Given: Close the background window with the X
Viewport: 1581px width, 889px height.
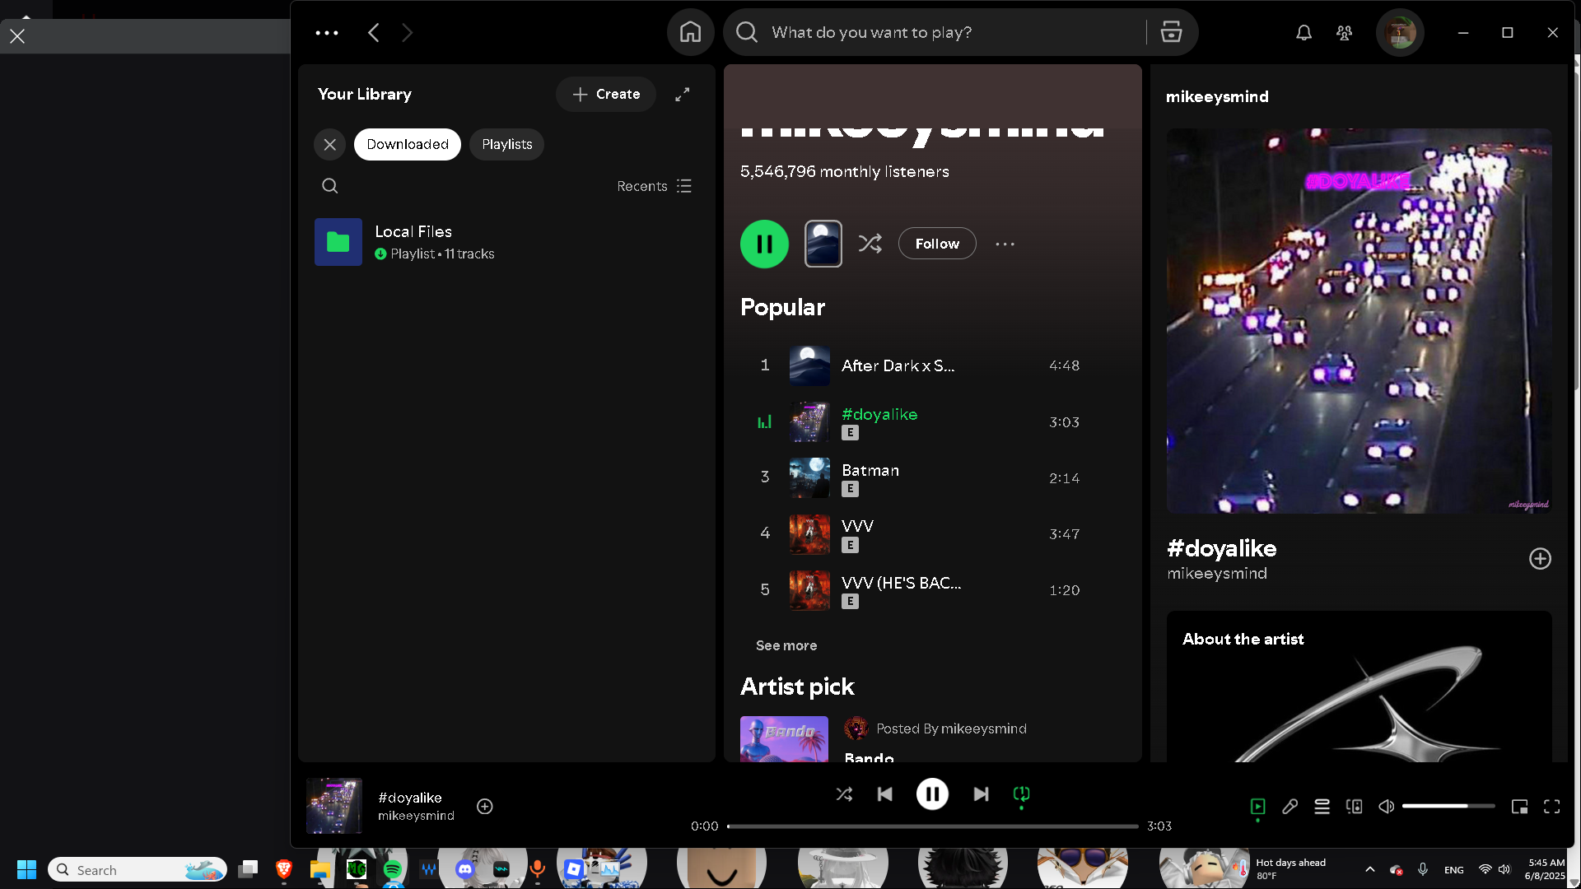Looking at the screenshot, I should click(x=17, y=36).
